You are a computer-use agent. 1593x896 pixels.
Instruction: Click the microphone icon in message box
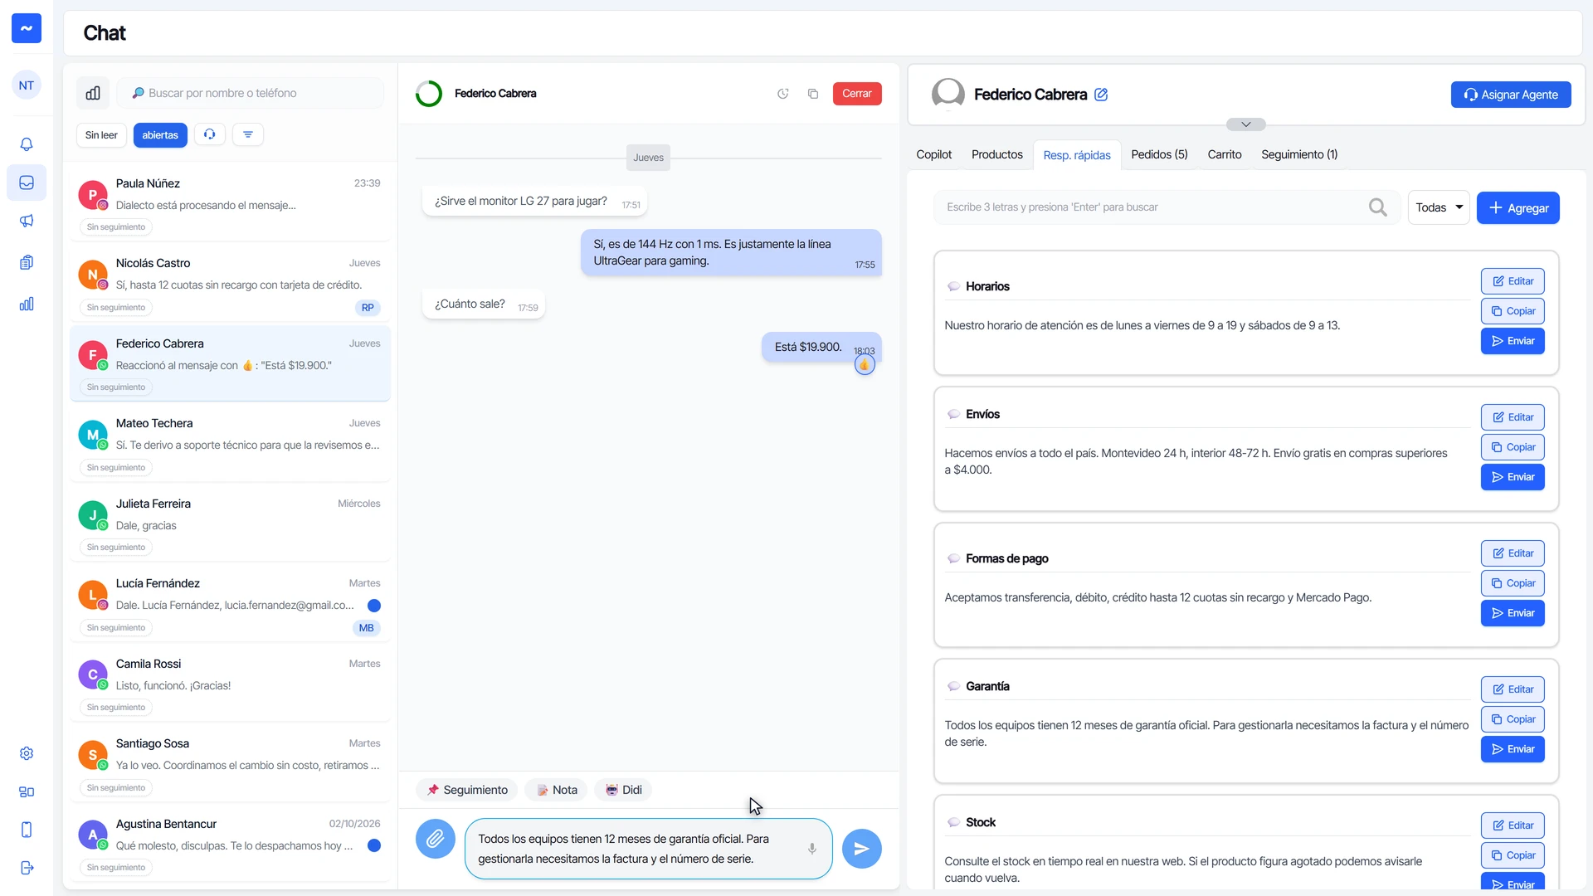pos(812,849)
